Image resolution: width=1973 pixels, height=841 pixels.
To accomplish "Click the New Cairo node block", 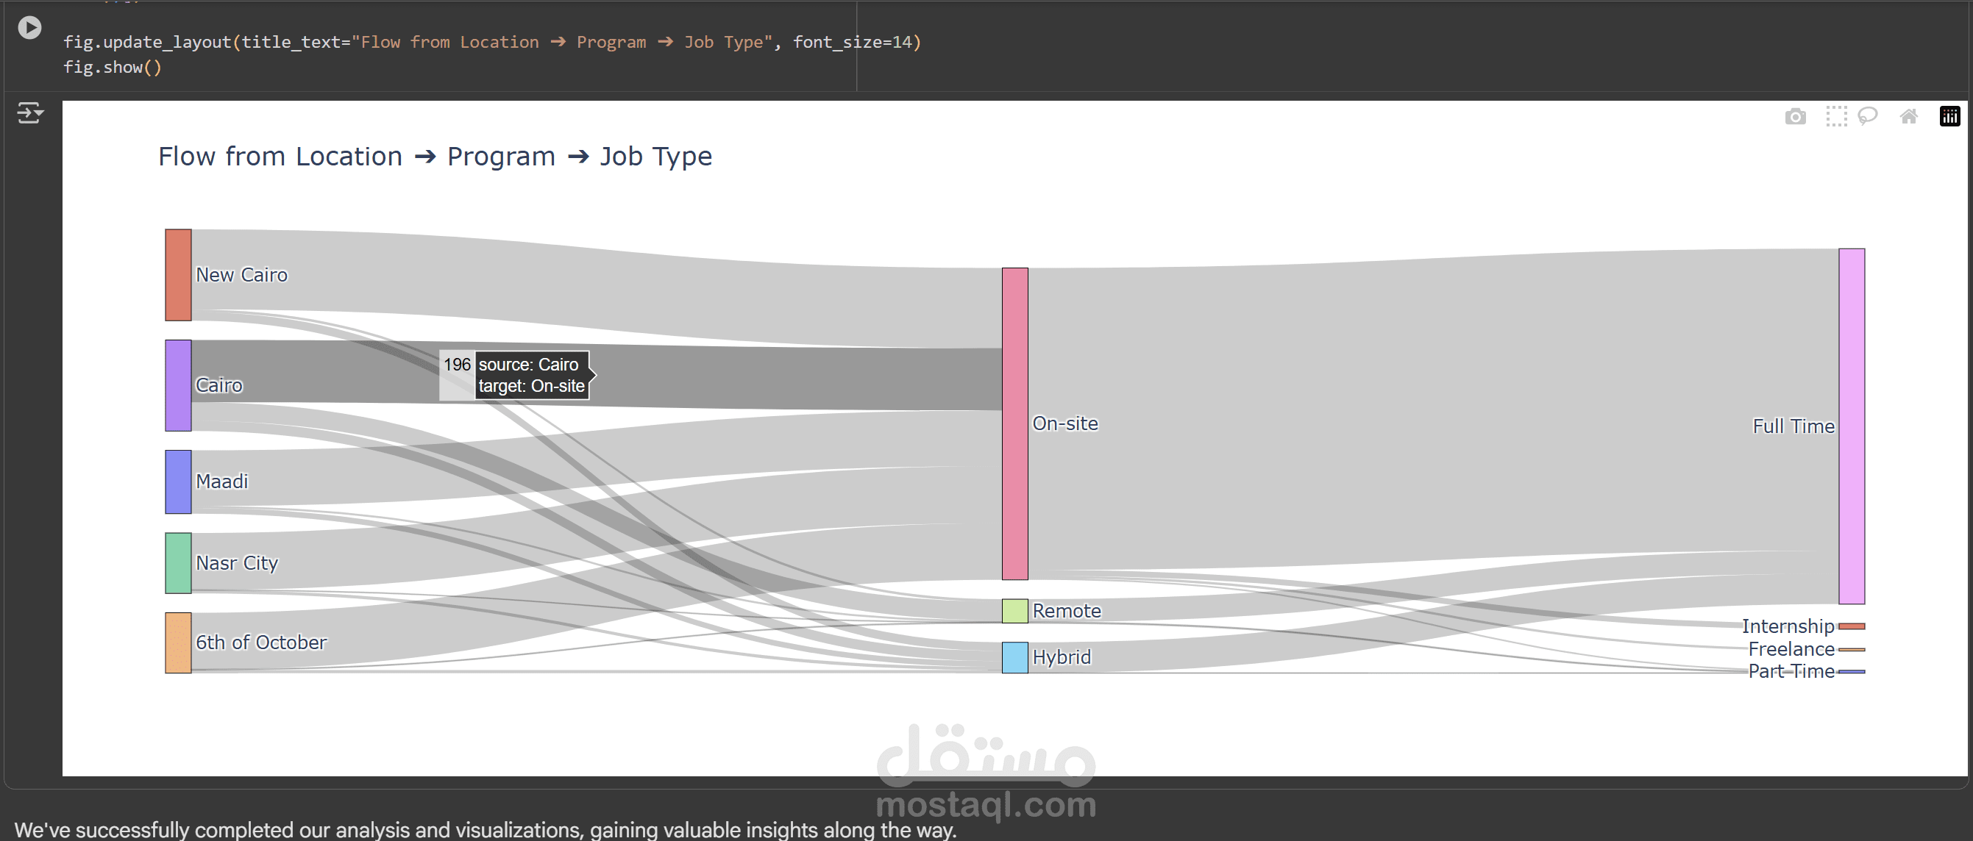I will coord(178,275).
